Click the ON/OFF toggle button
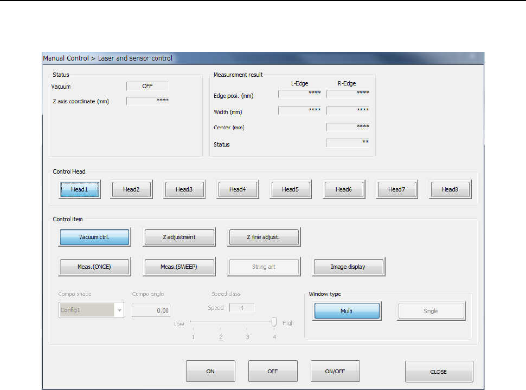526x390 pixels. pyautogui.click(x=335, y=372)
